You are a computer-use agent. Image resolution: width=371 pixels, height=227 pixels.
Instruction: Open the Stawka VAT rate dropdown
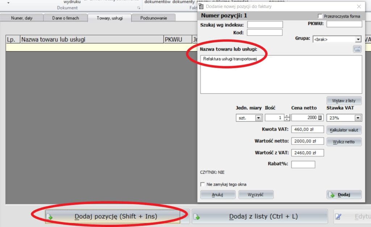tap(358, 118)
